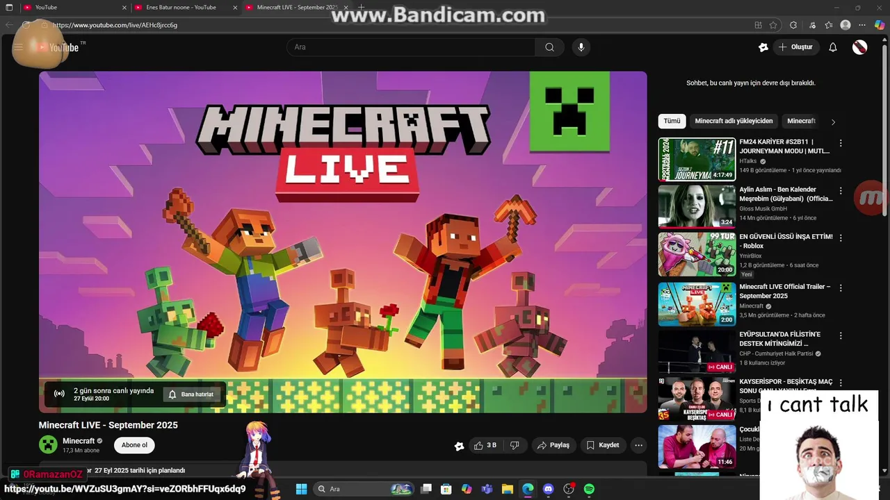Open Windows Start menu
Screen dimensions: 890x500
pyautogui.click(x=301, y=489)
